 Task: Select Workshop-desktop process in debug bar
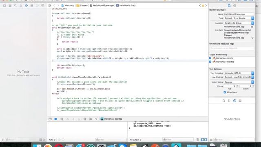111,119
